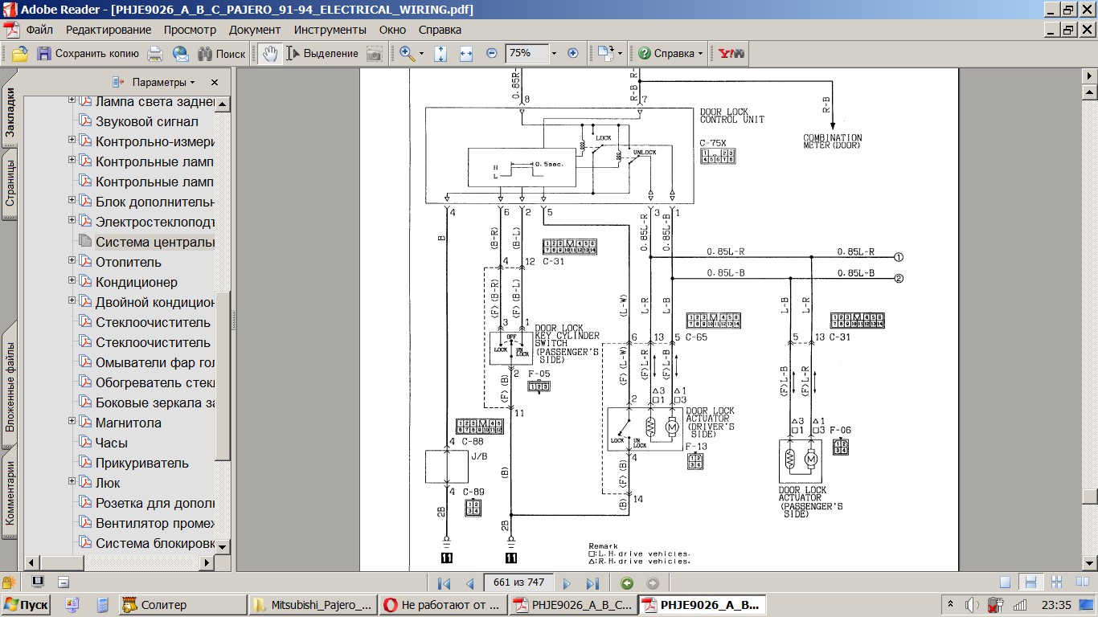1098x617 pixels.
Task: Open the Инструменты menu
Action: 330,30
